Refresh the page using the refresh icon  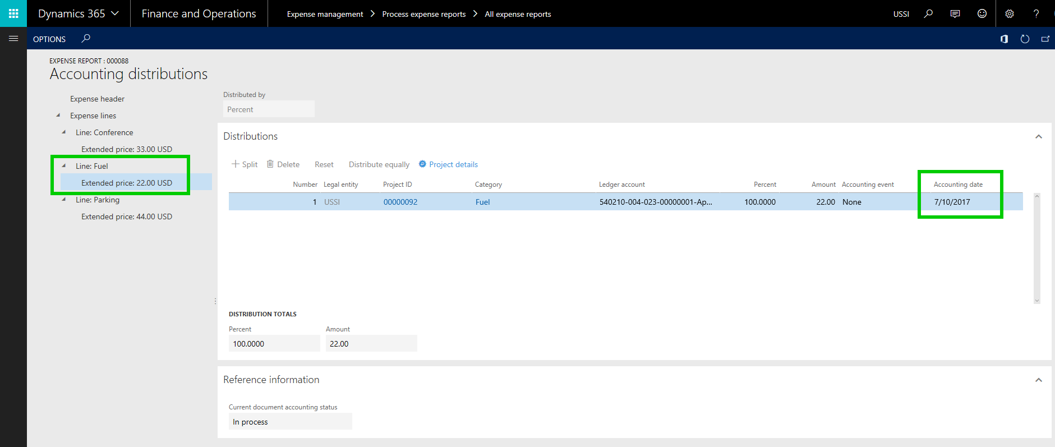pyautogui.click(x=1025, y=39)
